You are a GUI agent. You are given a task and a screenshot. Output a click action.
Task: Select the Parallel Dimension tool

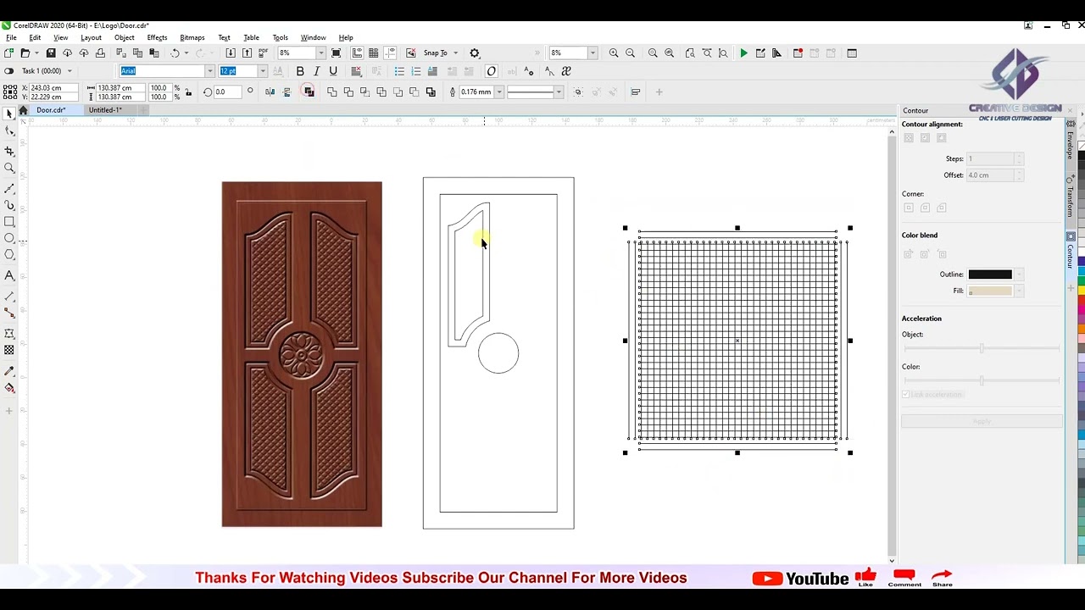(x=9, y=297)
